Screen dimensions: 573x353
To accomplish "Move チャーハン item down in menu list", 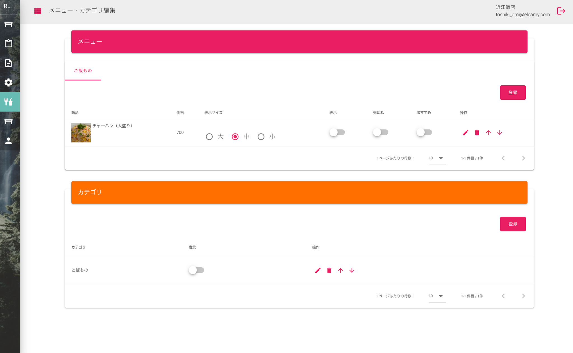I will coord(500,132).
